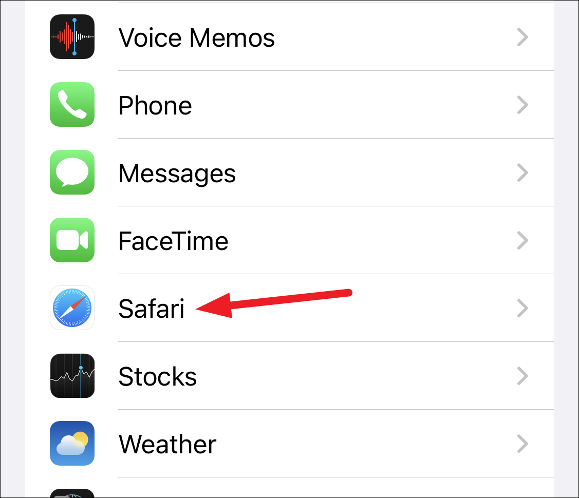Select the Safari label
This screenshot has height=498, width=579.
coord(152,309)
